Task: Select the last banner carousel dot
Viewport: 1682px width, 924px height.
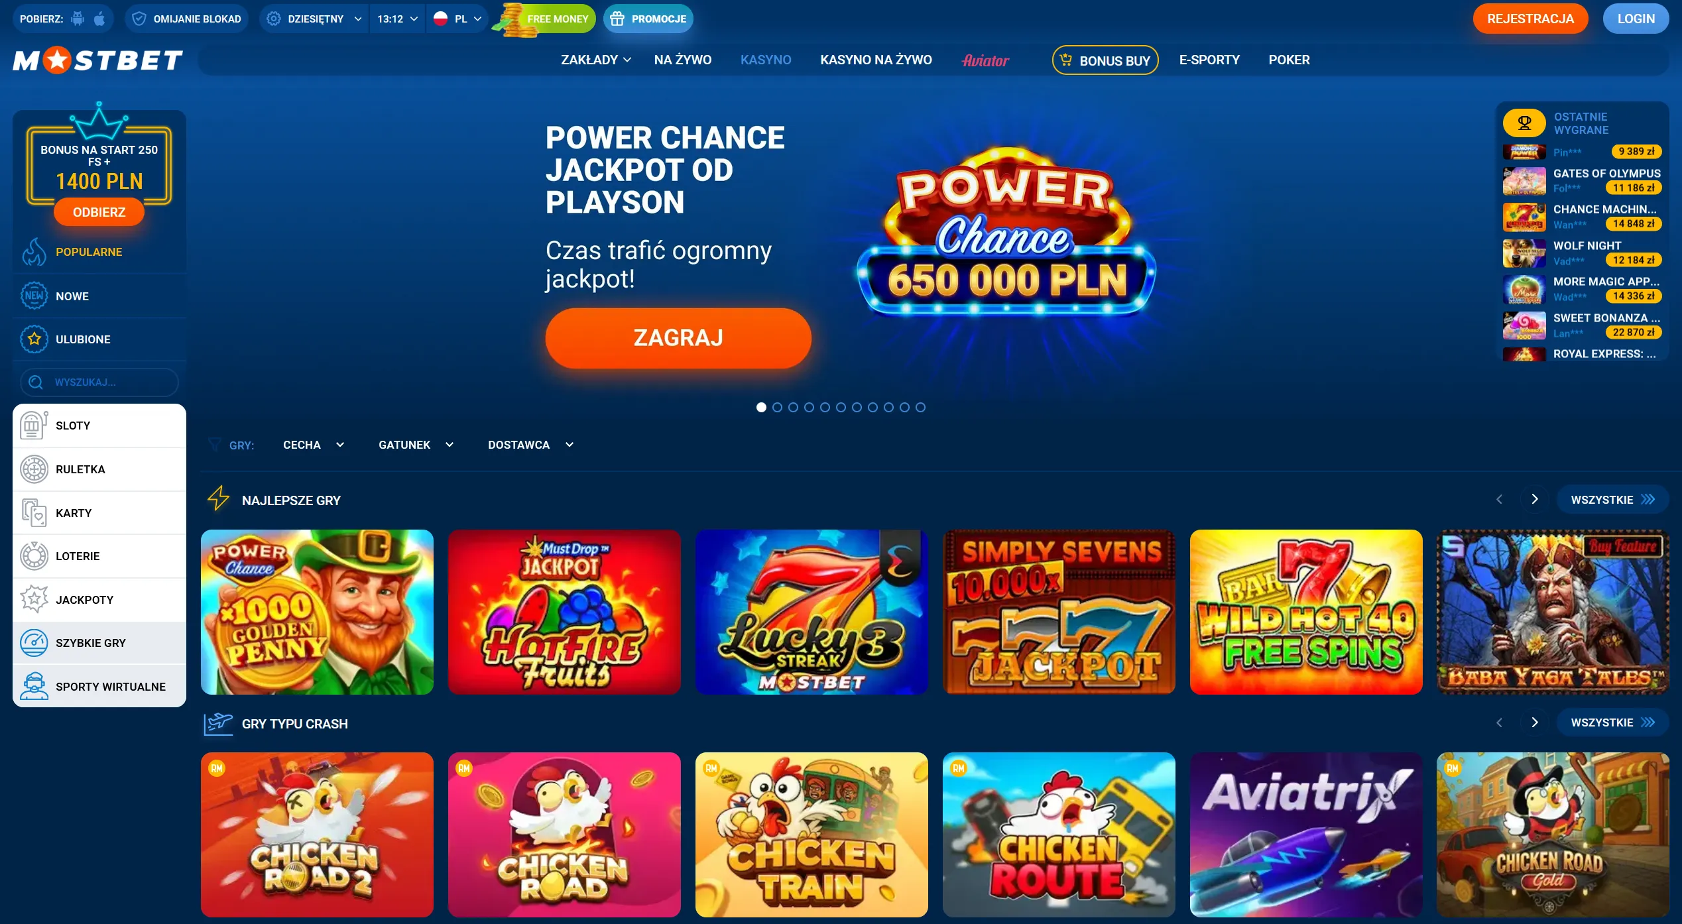Action: point(920,408)
